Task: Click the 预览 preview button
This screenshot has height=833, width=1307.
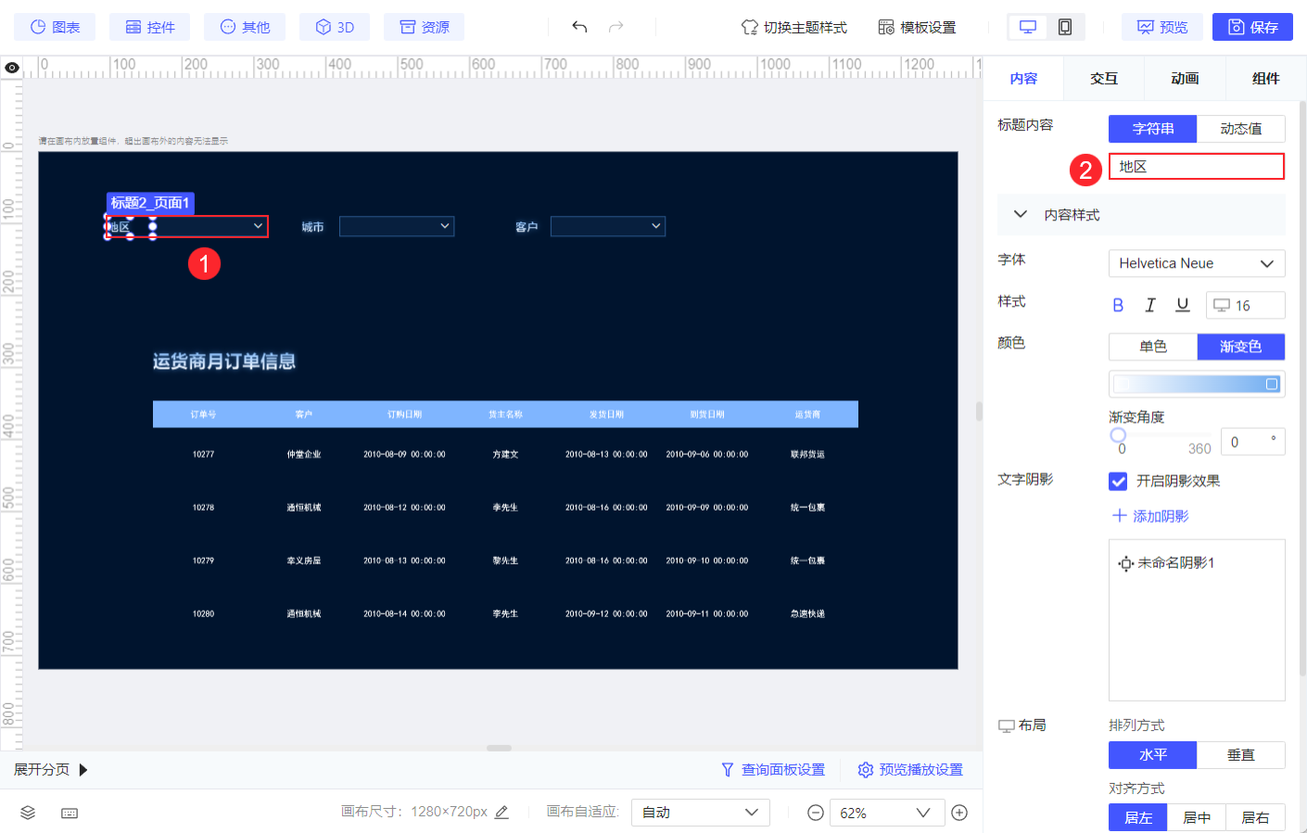Action: point(1162,27)
